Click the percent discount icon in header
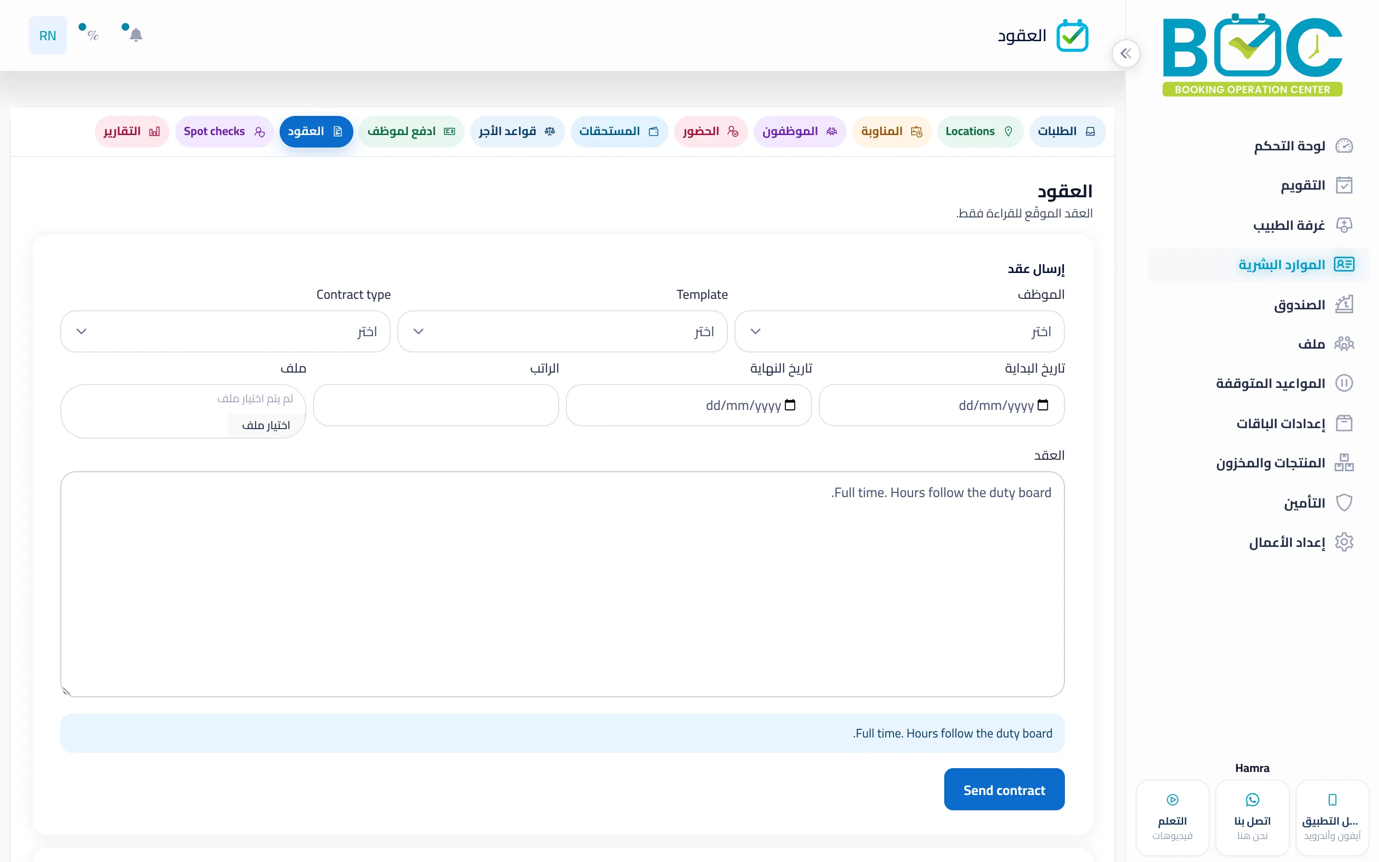Screen dimensions: 1379x862 point(93,35)
